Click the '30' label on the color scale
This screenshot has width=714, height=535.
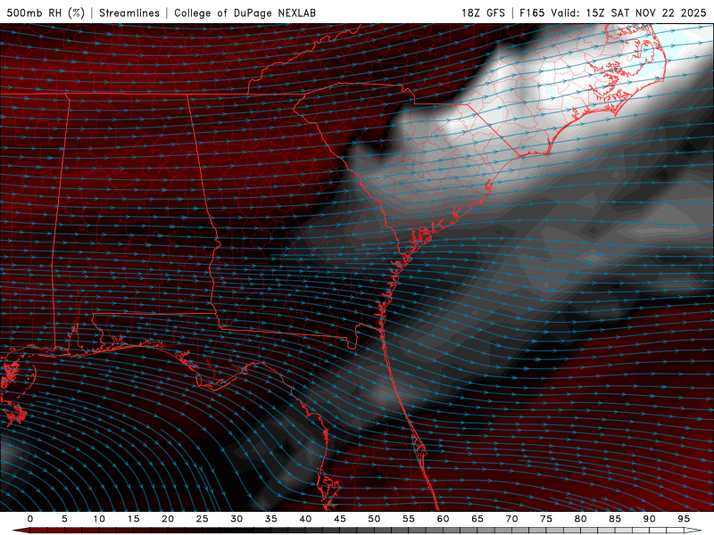(237, 519)
